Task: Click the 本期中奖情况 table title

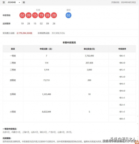Action: coord(69,43)
